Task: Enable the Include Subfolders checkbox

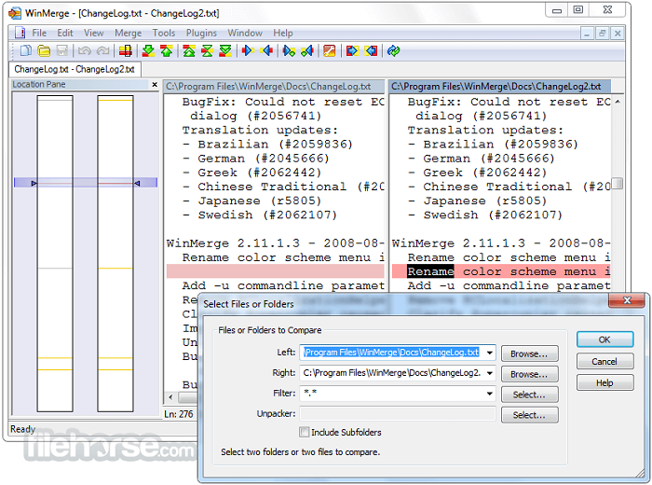Action: [305, 432]
